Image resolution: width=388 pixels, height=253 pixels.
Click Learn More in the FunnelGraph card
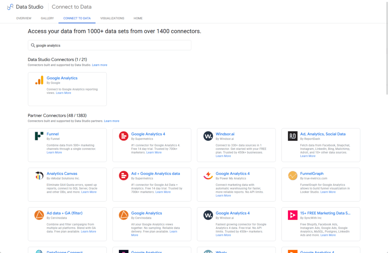(328, 192)
